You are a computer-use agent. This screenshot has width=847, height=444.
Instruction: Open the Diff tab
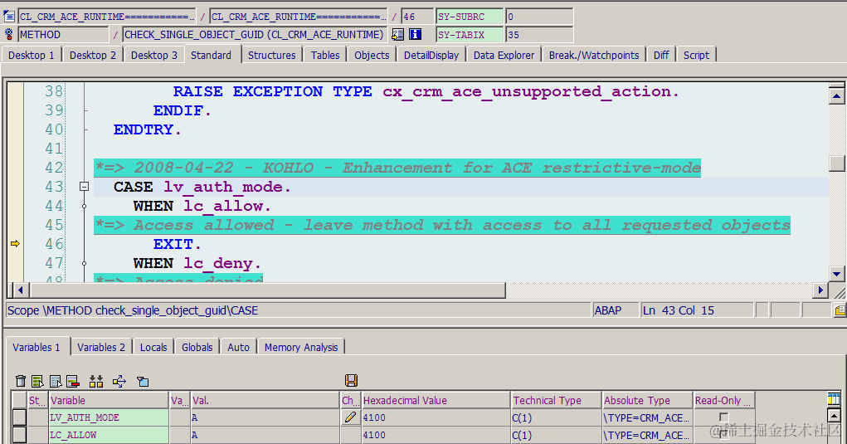point(661,55)
